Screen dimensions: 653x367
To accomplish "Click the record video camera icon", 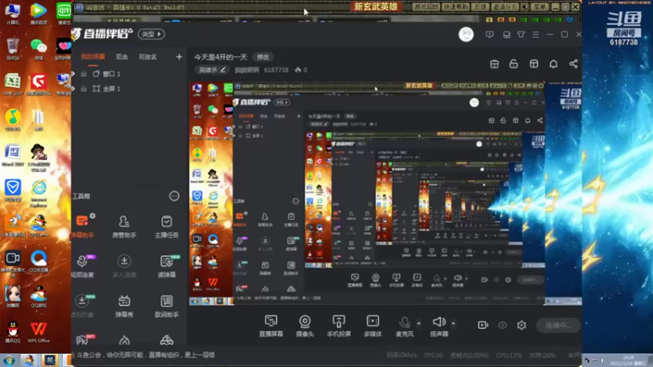I will [483, 325].
